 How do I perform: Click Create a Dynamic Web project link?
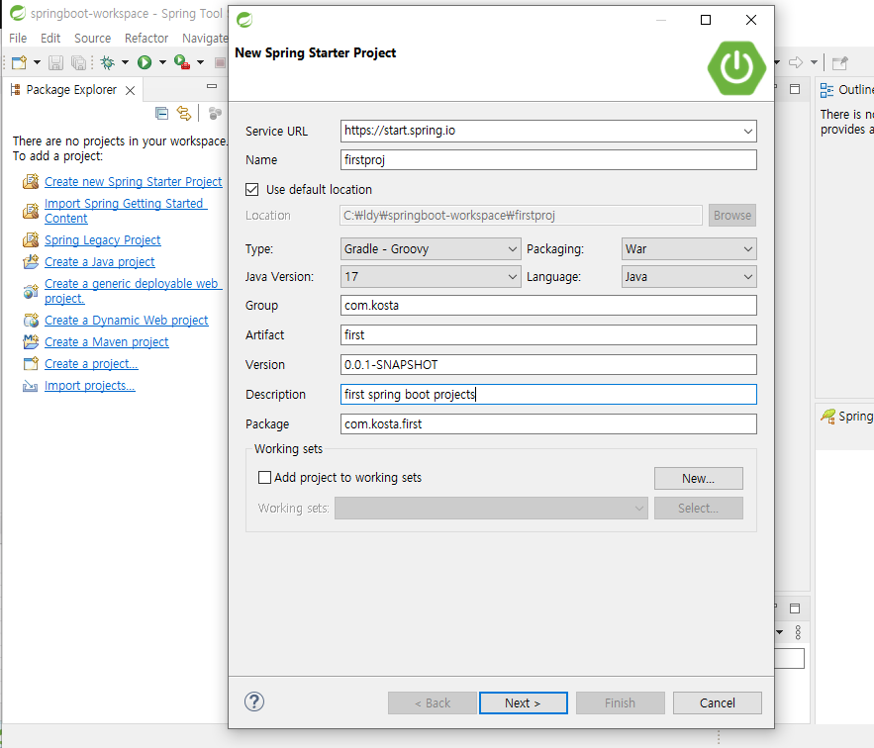pyautogui.click(x=127, y=321)
